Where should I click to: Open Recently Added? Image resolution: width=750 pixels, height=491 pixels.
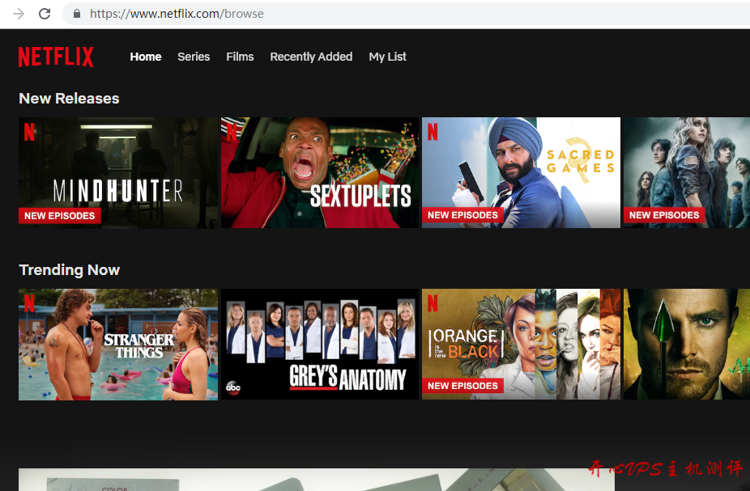pyautogui.click(x=311, y=57)
